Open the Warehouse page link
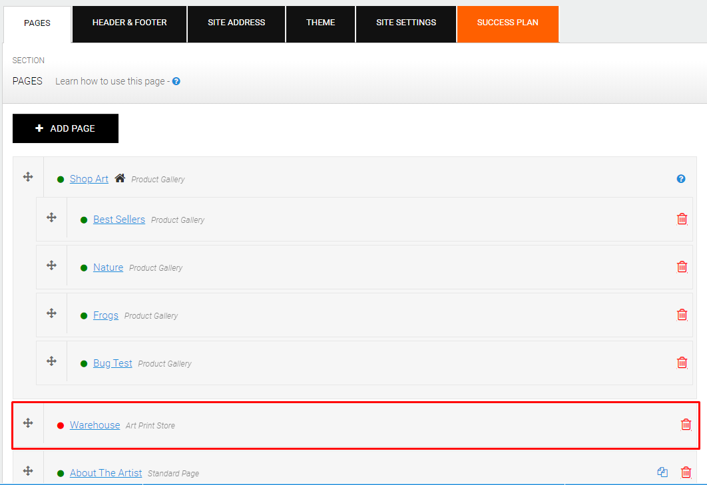Screen dimensions: 707x485 click(95, 425)
